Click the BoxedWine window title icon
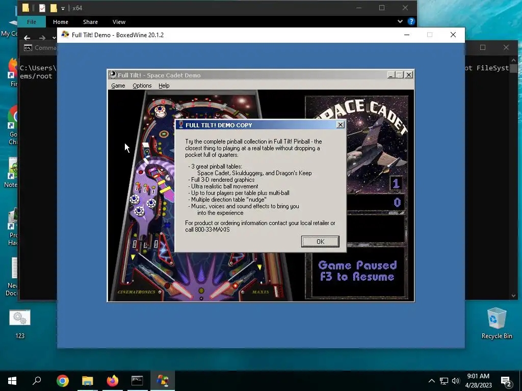 point(65,35)
